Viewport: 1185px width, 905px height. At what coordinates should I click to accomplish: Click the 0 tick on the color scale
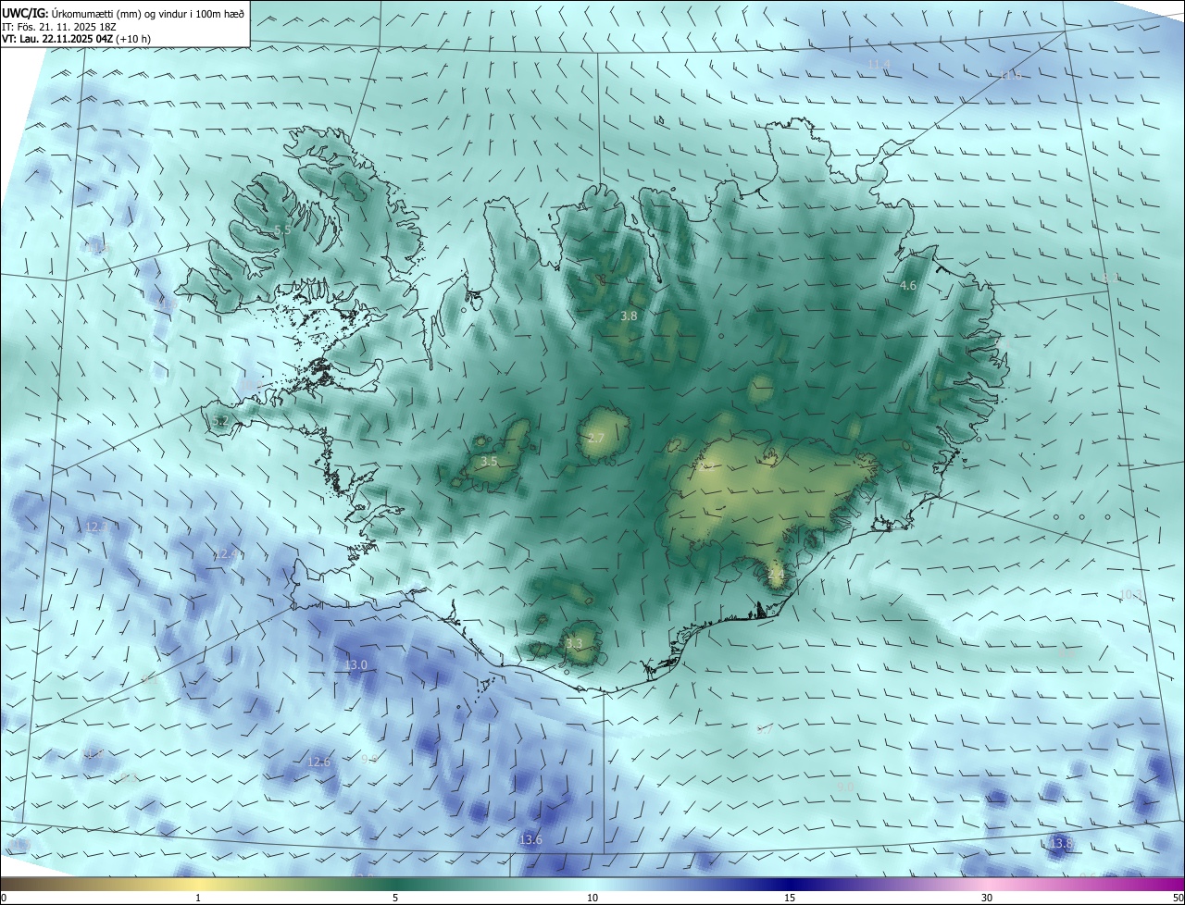point(4,898)
